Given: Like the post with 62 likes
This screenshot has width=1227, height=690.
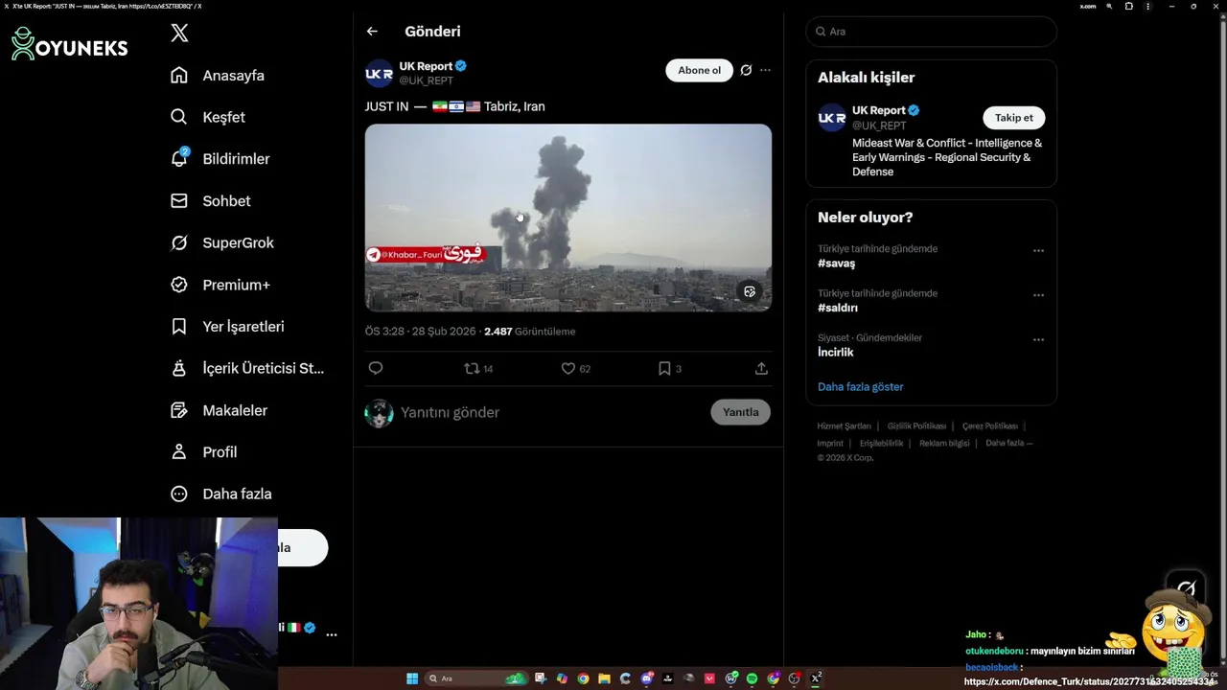Looking at the screenshot, I should pos(575,368).
